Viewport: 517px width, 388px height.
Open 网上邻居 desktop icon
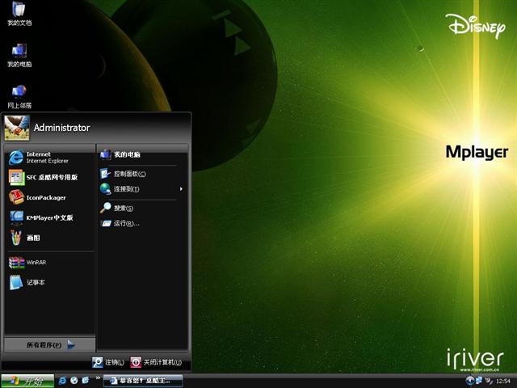19,97
